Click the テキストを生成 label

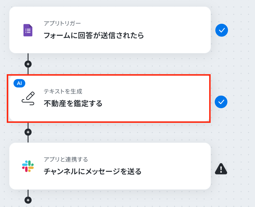(x=63, y=91)
